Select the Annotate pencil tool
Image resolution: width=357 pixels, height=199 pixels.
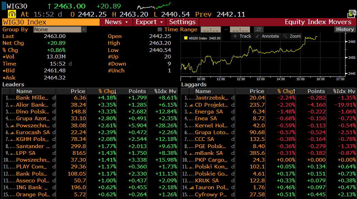tap(267, 36)
